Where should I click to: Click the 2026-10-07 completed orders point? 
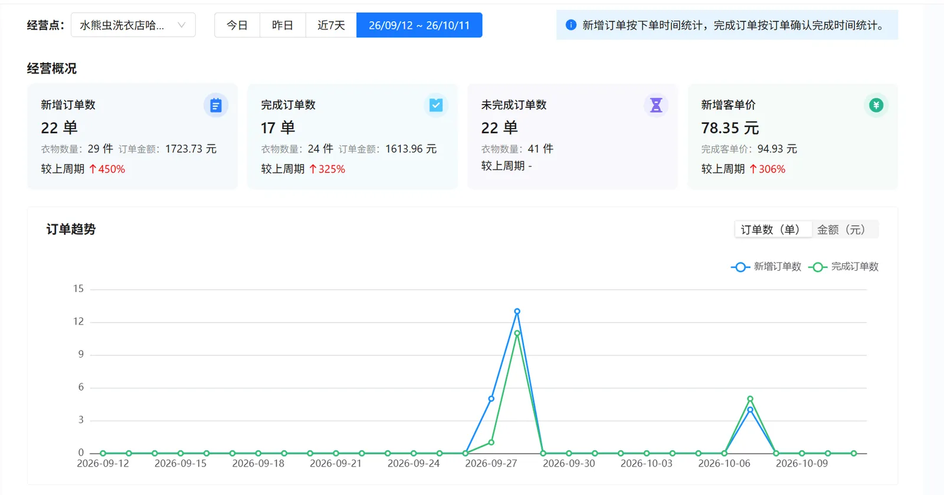tap(750, 399)
